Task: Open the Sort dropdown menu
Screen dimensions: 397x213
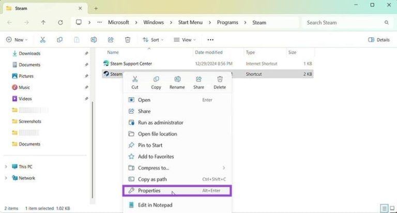Action: 151,40
